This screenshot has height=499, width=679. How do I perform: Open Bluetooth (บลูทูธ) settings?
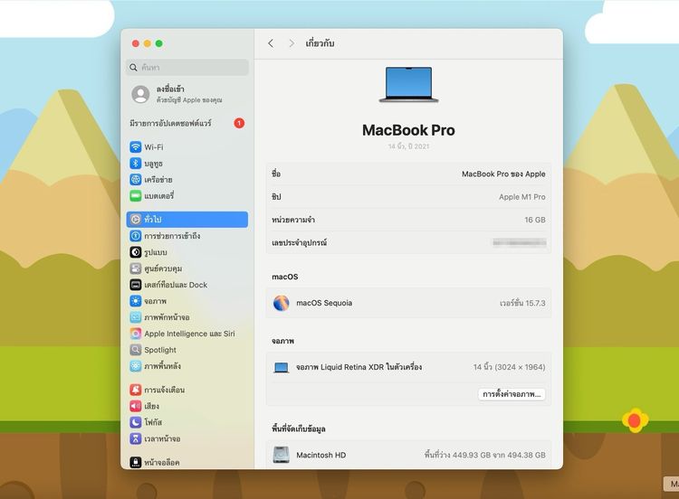point(153,164)
